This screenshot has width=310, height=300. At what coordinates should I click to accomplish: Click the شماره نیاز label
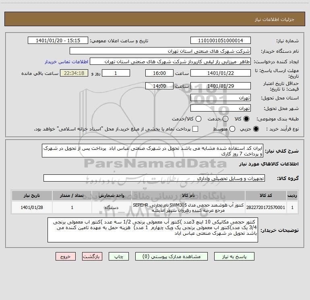coord(287,41)
